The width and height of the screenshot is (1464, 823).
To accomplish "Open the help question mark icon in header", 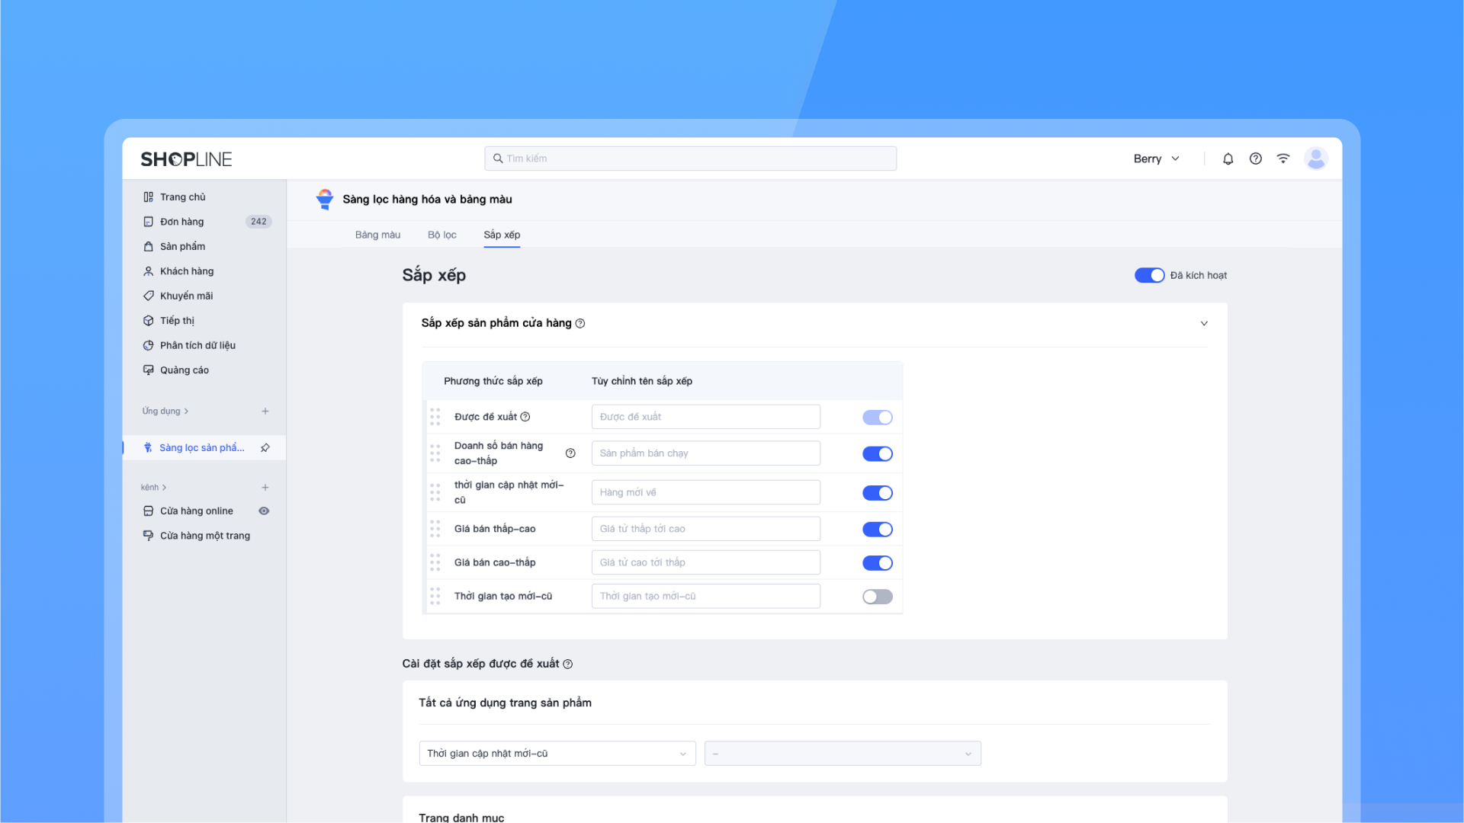I will [x=1255, y=159].
